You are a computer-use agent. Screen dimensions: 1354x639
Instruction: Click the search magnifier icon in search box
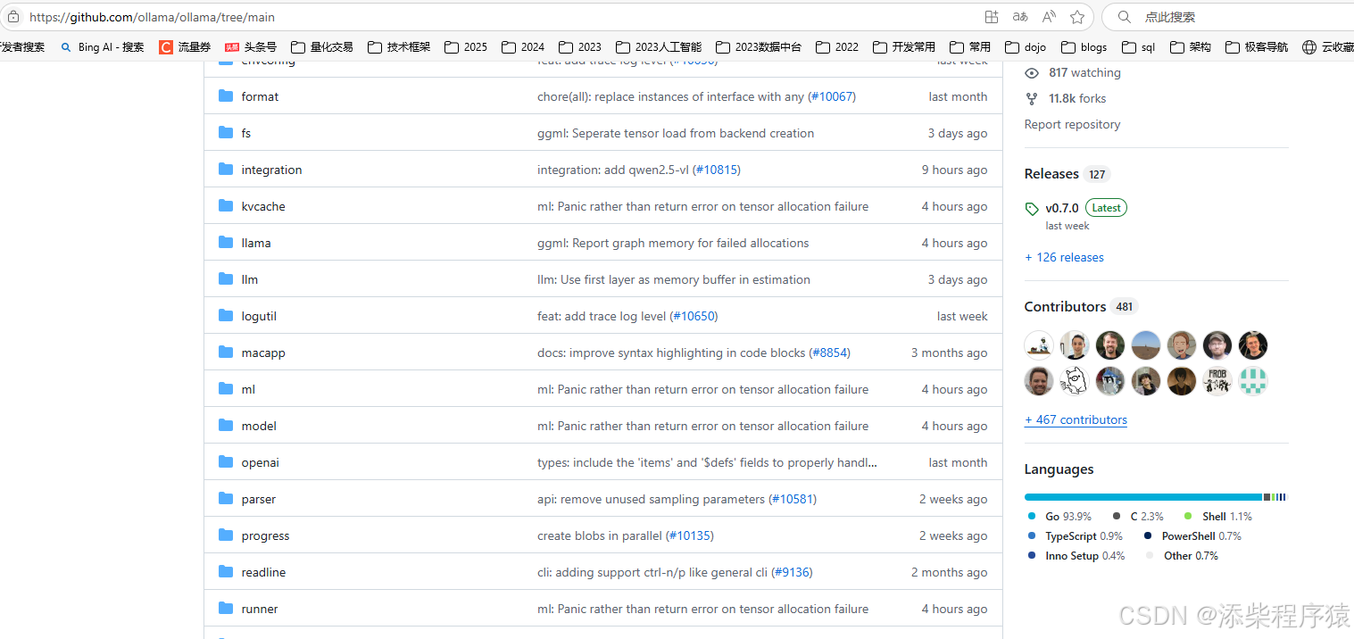1125,17
